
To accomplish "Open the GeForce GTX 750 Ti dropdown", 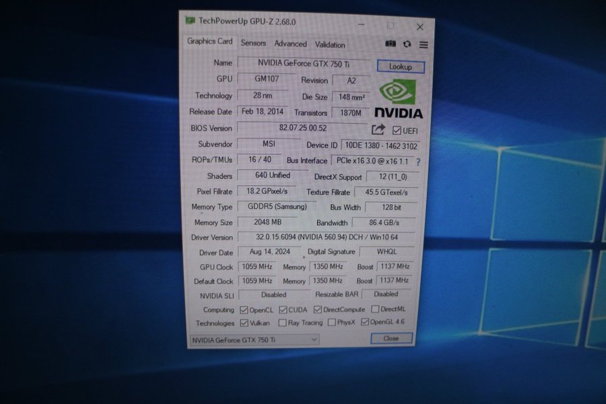I will [254, 340].
